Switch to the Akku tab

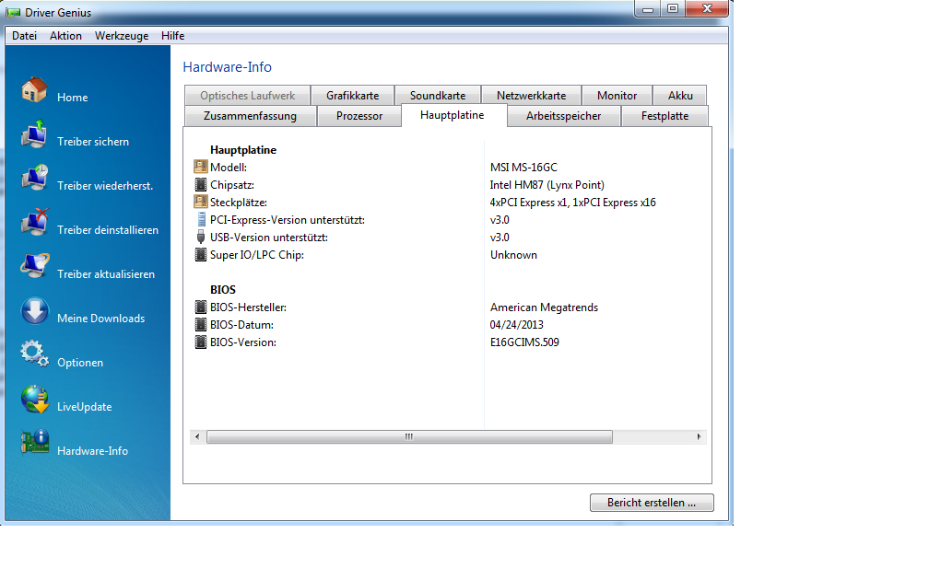pyautogui.click(x=680, y=96)
